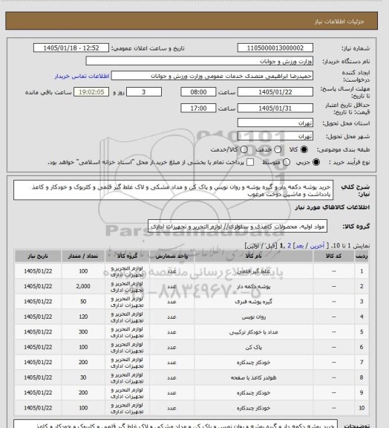Click the کد کالا column header
389x428 pixels.
[333, 256]
